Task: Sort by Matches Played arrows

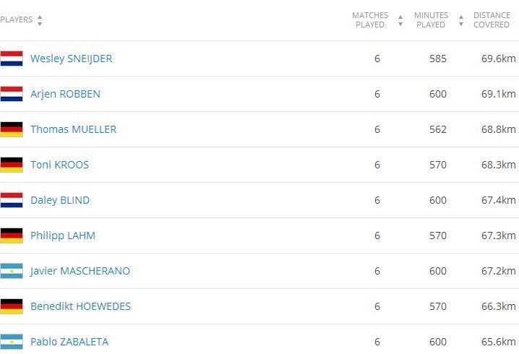Action: click(400, 20)
